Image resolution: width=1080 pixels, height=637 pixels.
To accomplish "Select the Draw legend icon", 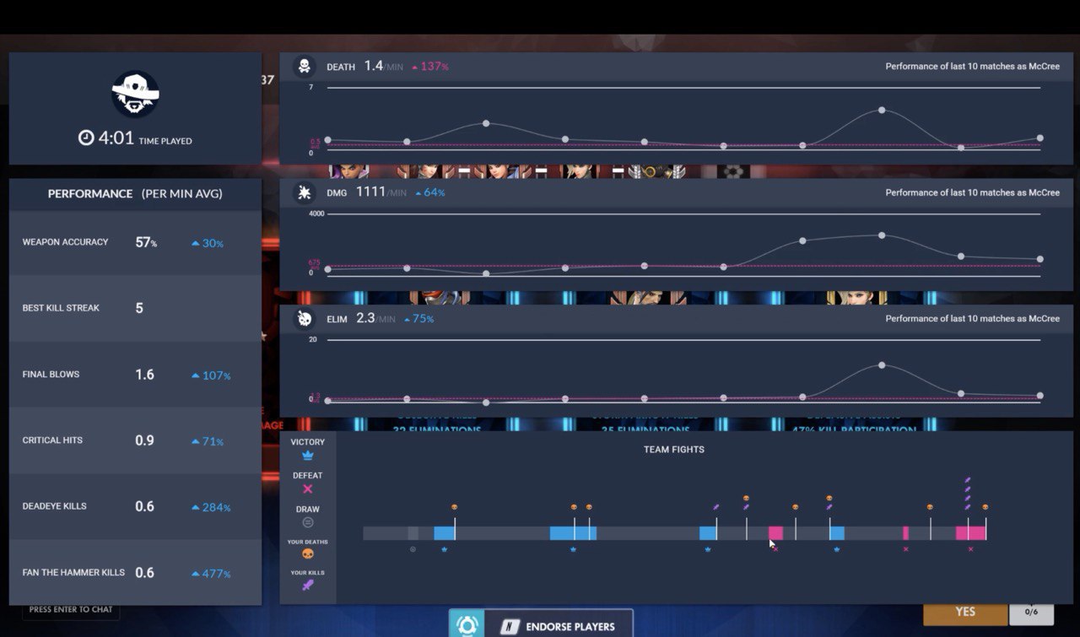I will [x=307, y=522].
